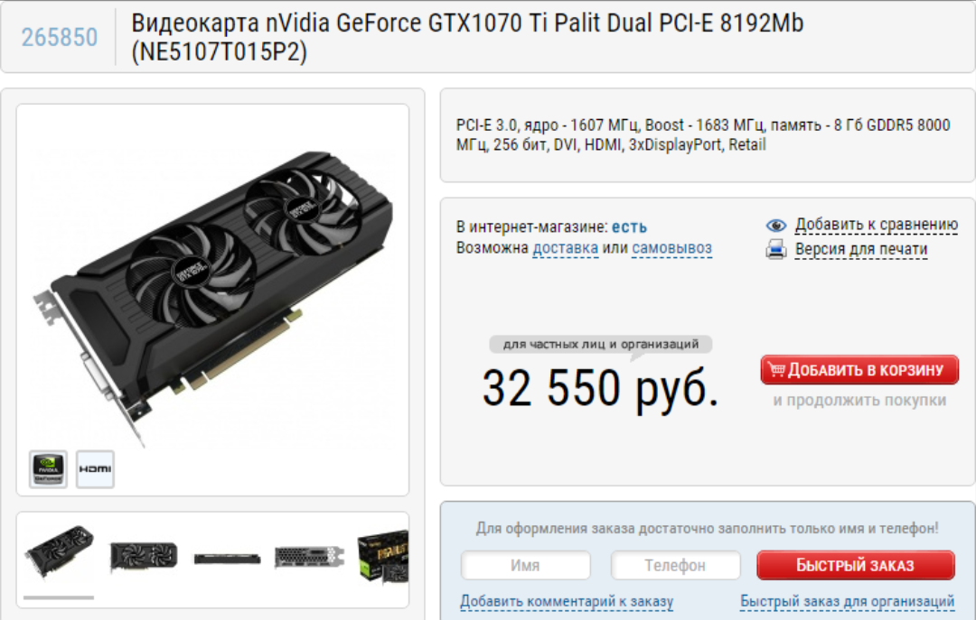Open Быстрый заказ для организаций
Image resolution: width=976 pixels, height=620 pixels.
pyautogui.click(x=847, y=601)
